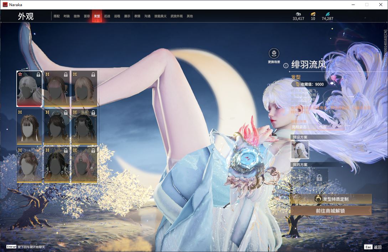
Task: Open the 搭配 tab
Action: pos(57,16)
